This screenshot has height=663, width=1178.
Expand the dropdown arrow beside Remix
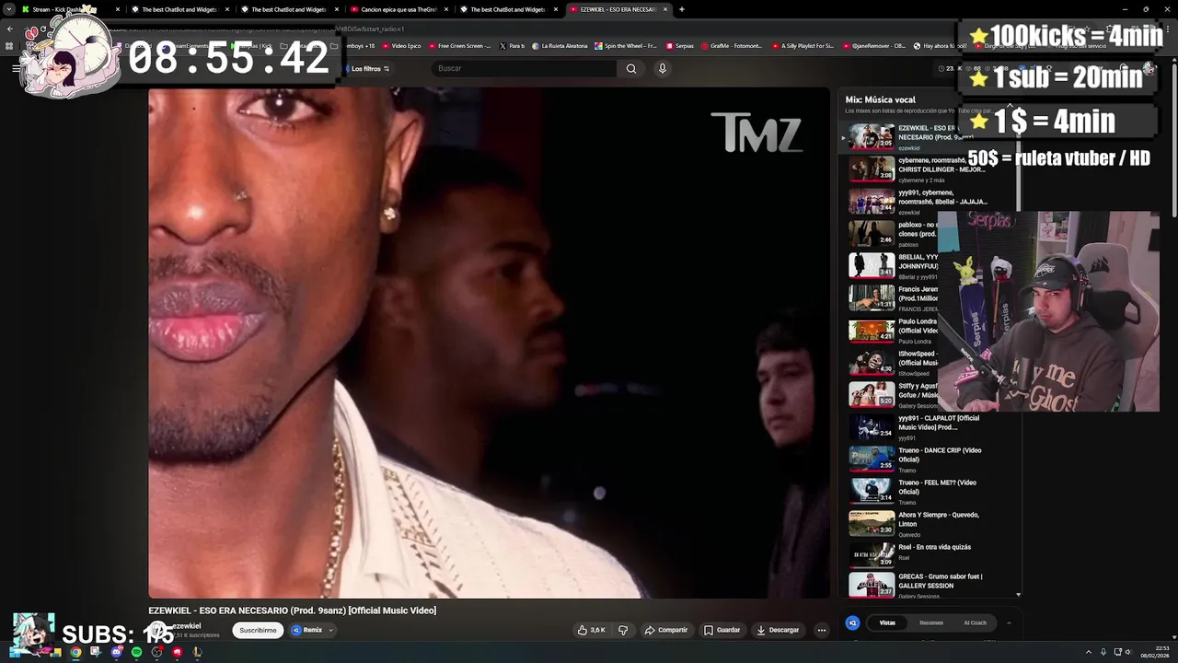330,630
